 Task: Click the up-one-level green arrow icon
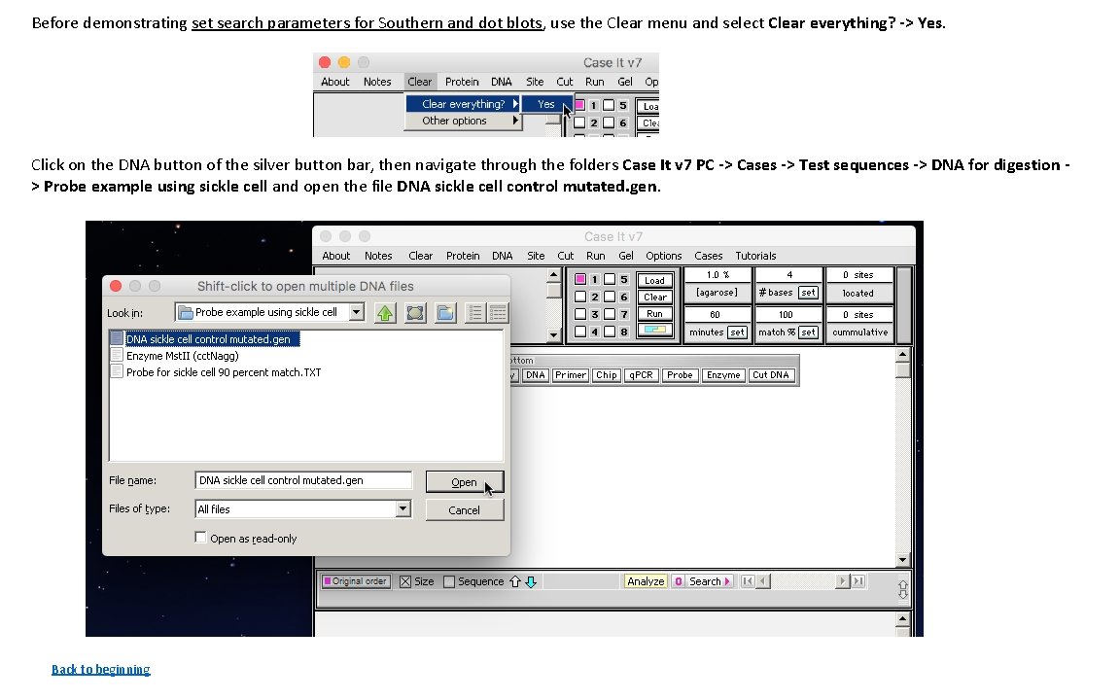coord(385,313)
